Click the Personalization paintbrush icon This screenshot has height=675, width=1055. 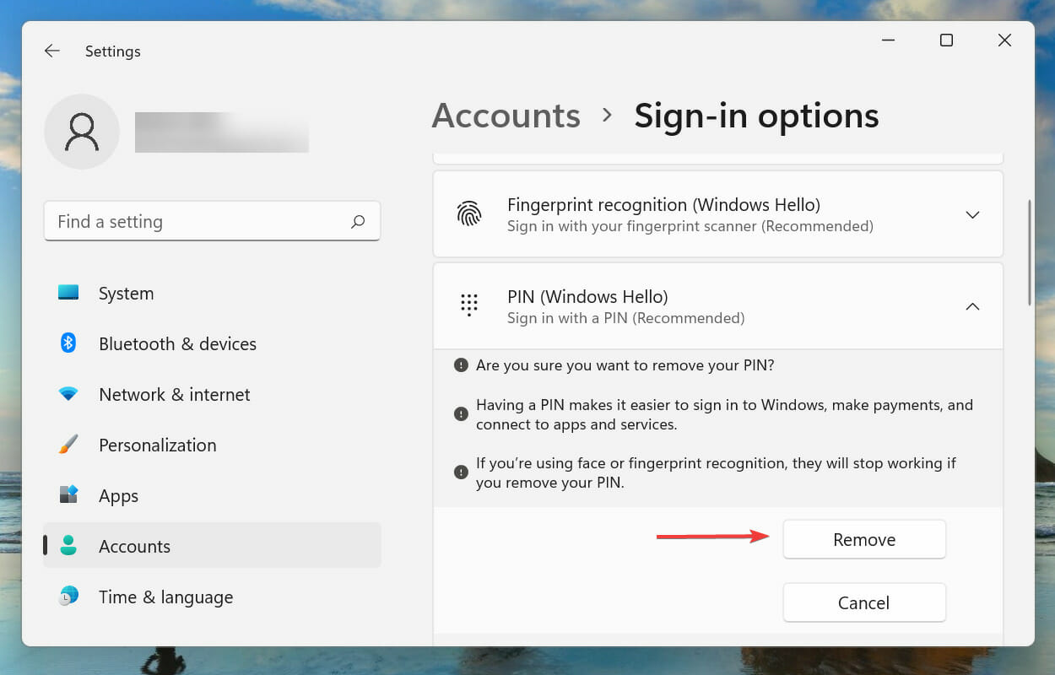tap(68, 445)
